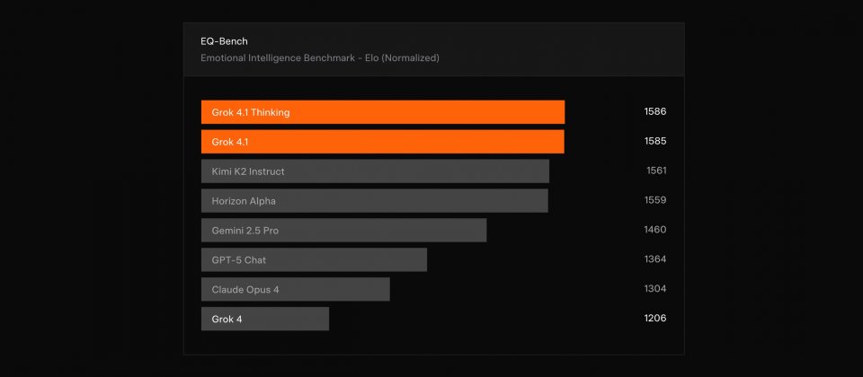
Task: Select the Horizon Alpha bar
Action: [x=374, y=201]
